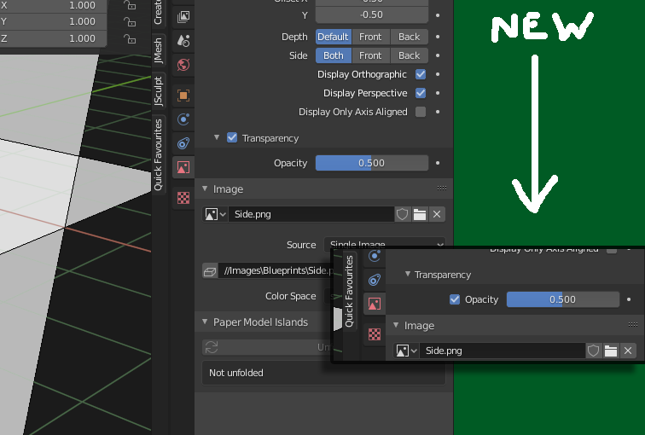Toggle the X scale lock icon

pyautogui.click(x=130, y=5)
